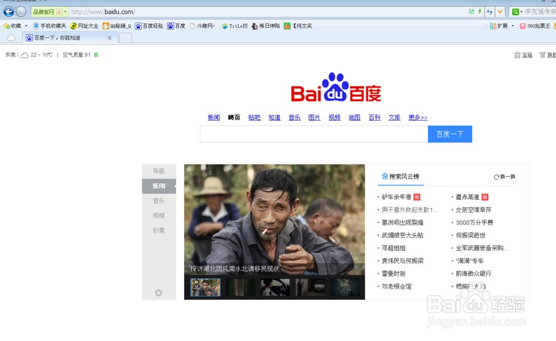
Task: Expand the 收藏 favorites dropdown arrow
Action: point(26,26)
